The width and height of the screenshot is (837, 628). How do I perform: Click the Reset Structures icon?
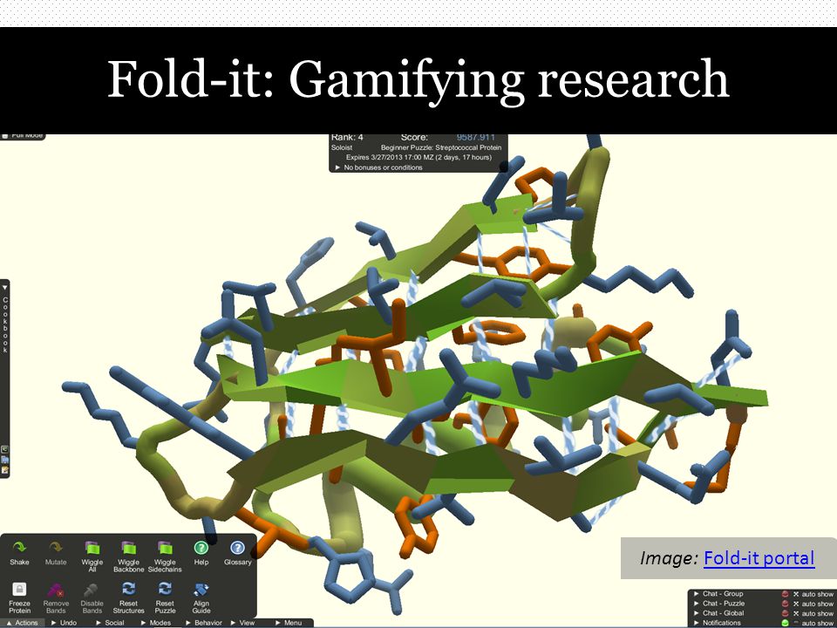coord(129,589)
